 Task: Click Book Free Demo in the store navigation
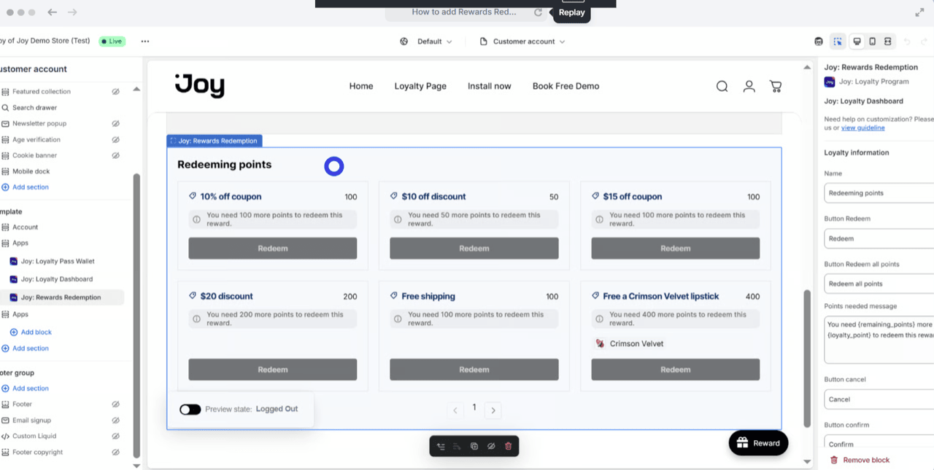566,86
